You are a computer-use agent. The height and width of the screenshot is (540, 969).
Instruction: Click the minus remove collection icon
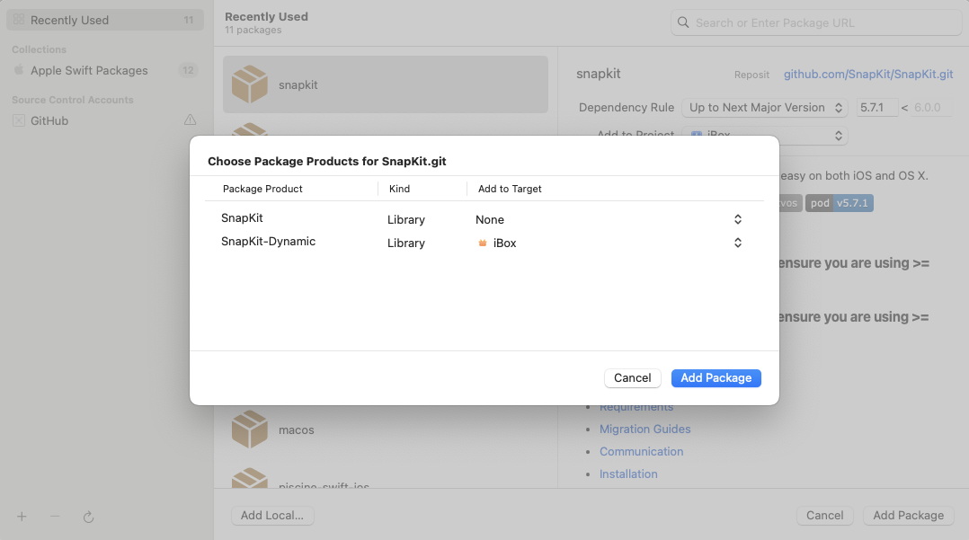[55, 517]
